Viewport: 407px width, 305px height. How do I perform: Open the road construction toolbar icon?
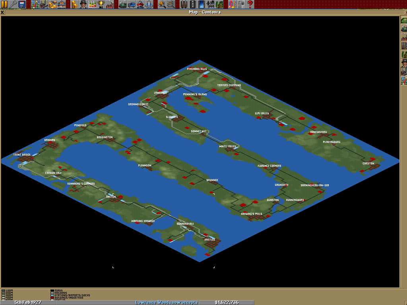tap(193, 4)
